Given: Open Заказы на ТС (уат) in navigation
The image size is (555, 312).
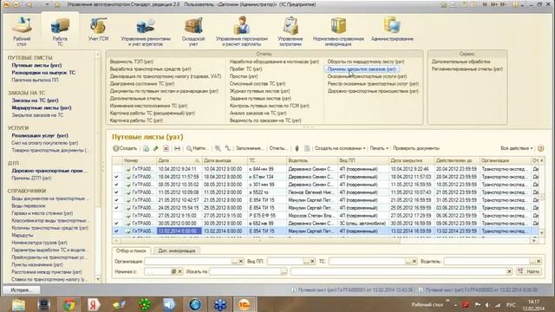Looking at the screenshot, I should coord(35,101).
